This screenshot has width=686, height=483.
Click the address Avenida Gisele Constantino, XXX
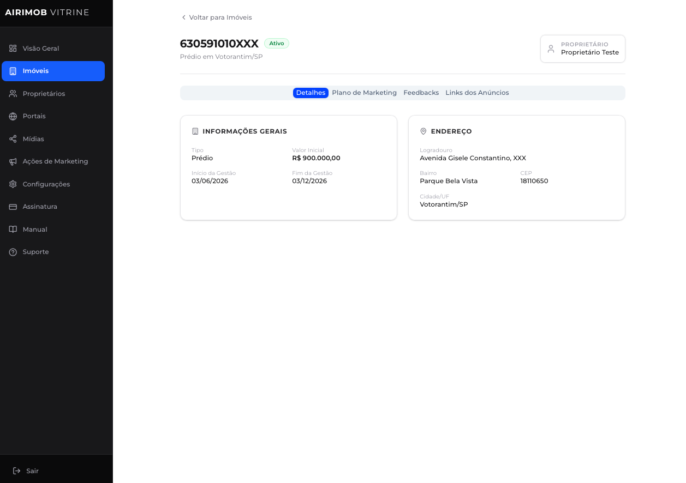click(473, 158)
